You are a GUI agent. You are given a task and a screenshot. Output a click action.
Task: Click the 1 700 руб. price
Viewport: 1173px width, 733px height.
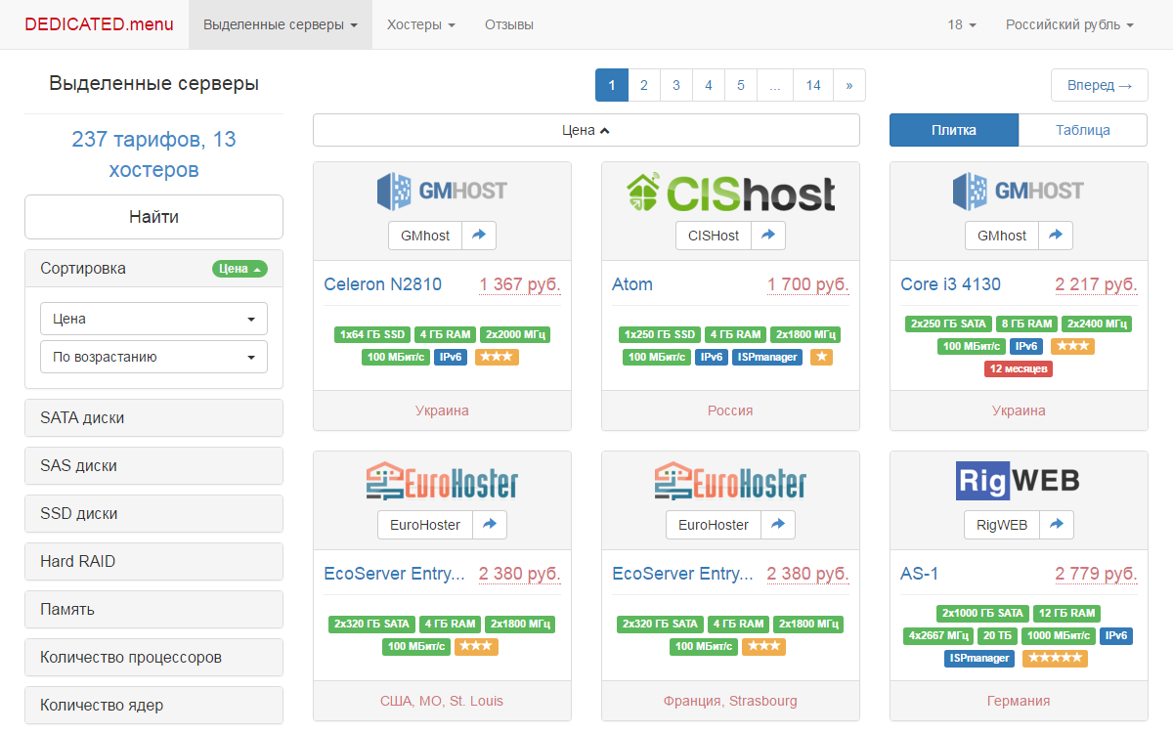click(x=808, y=284)
